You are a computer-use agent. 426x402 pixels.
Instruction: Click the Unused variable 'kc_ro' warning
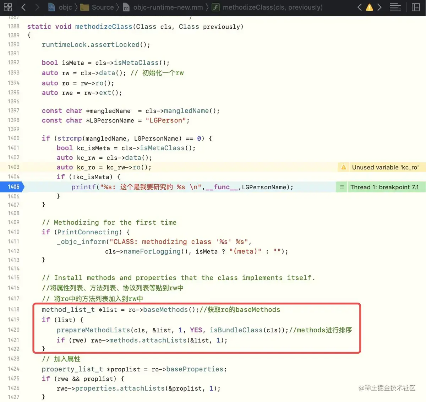coord(385,167)
